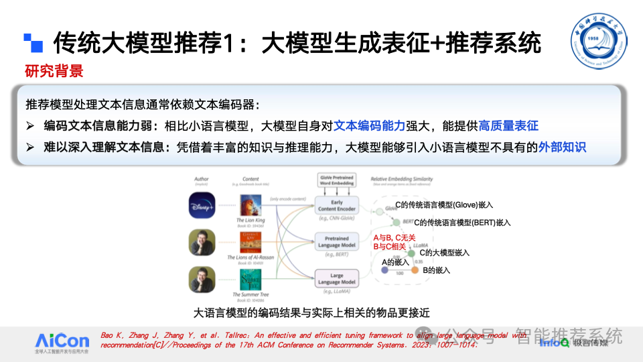
Task: Click the first arrow bullet before 编码文本信息能力弱
Action: [x=30, y=125]
